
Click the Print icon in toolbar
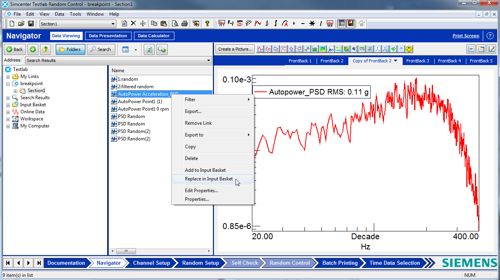pos(185,24)
